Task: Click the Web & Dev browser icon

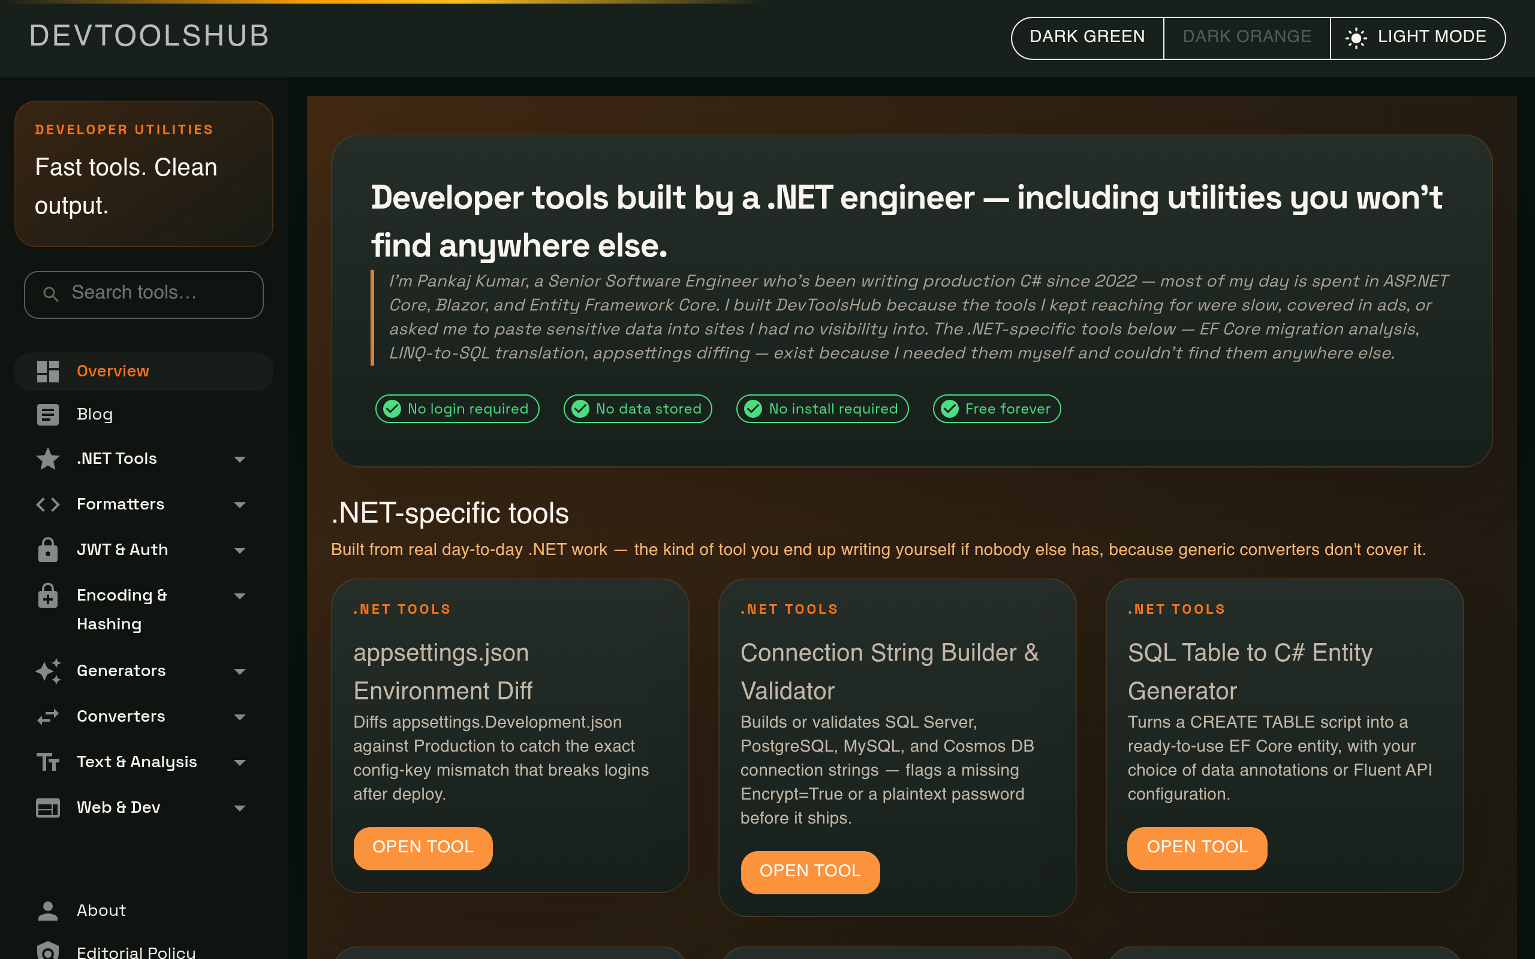Action: pyautogui.click(x=47, y=807)
